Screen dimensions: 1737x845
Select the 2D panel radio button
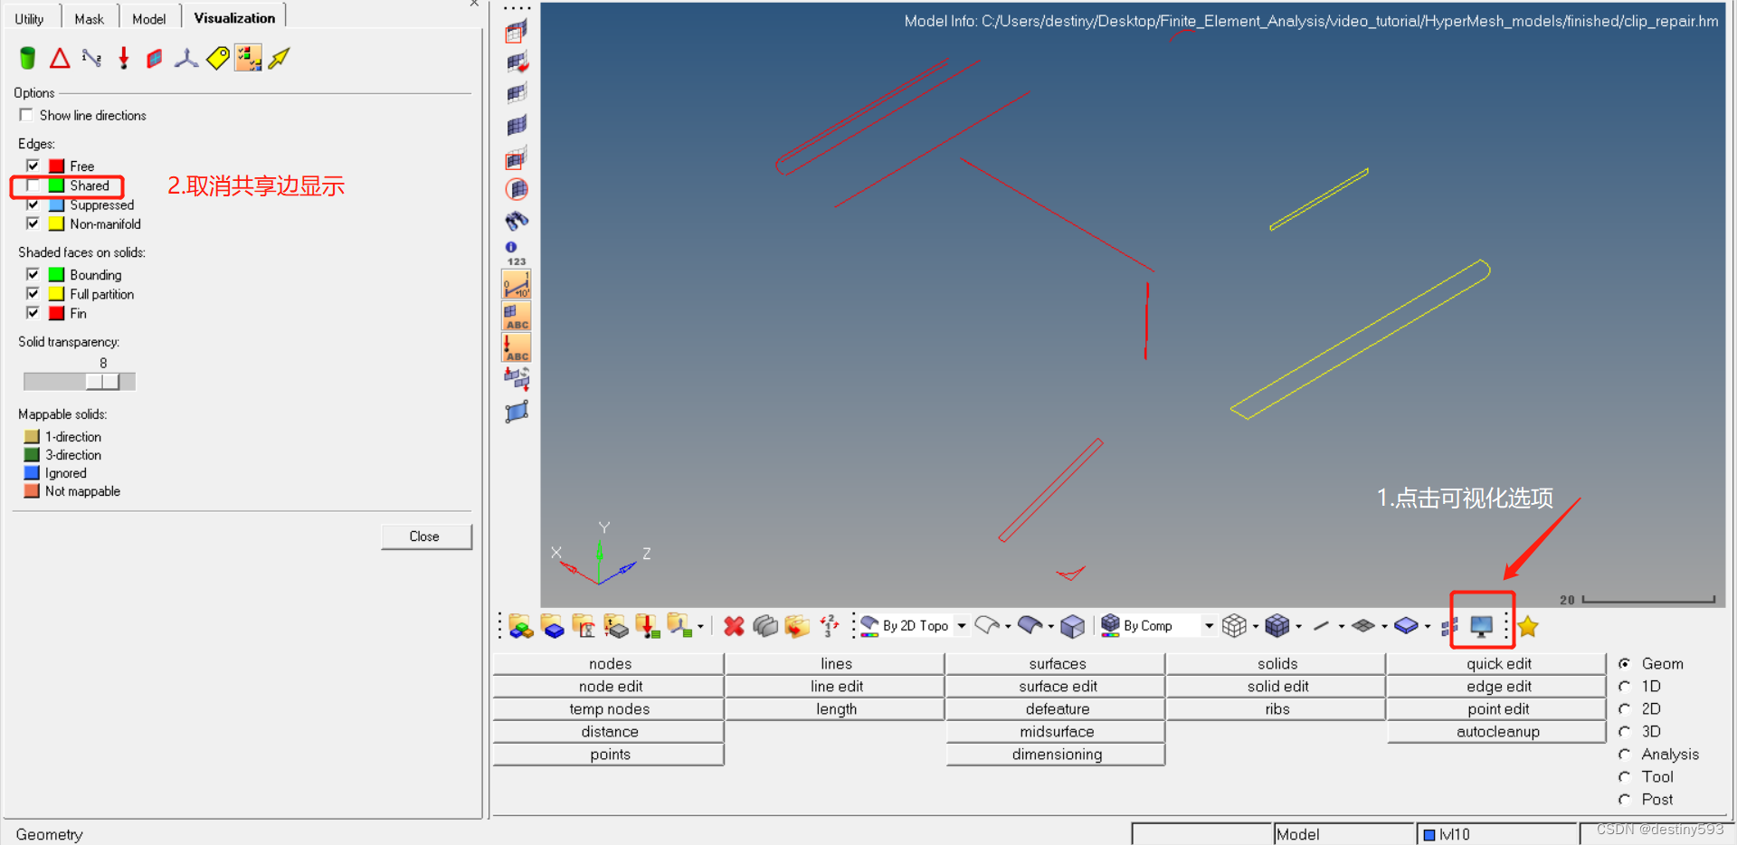1625,708
